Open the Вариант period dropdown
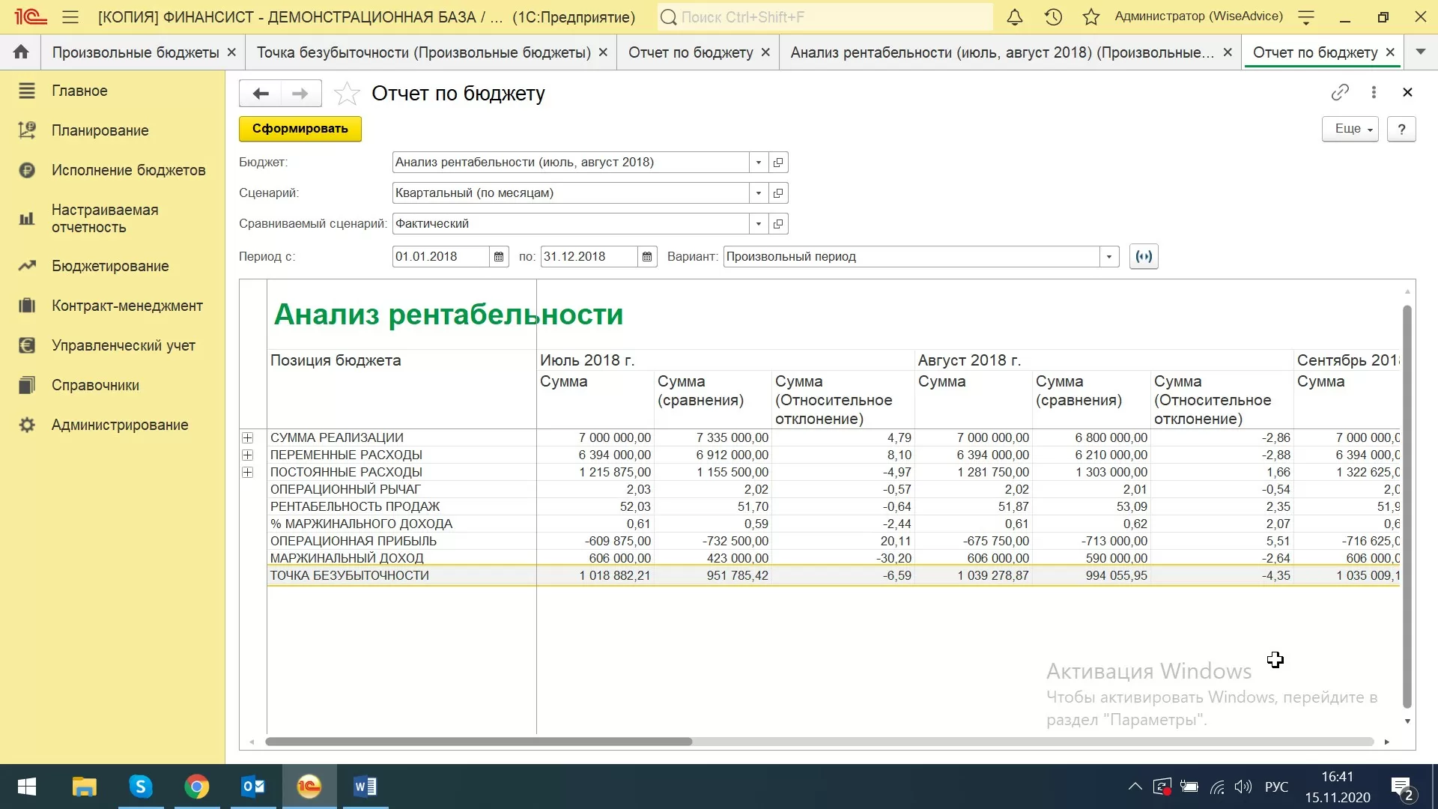Screen dimensions: 1438x809 pos(1109,257)
